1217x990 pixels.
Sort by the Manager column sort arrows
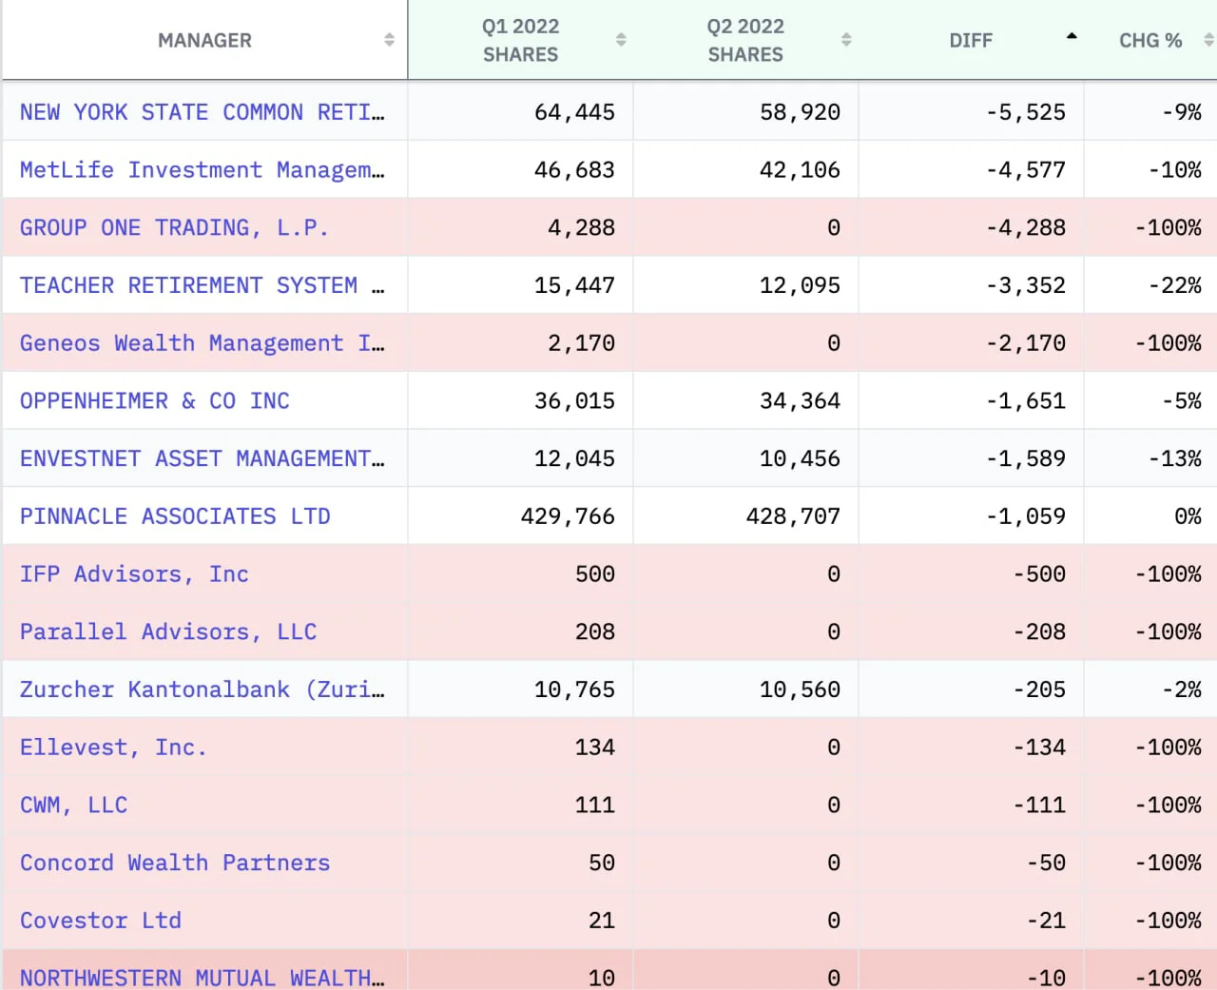click(x=389, y=40)
